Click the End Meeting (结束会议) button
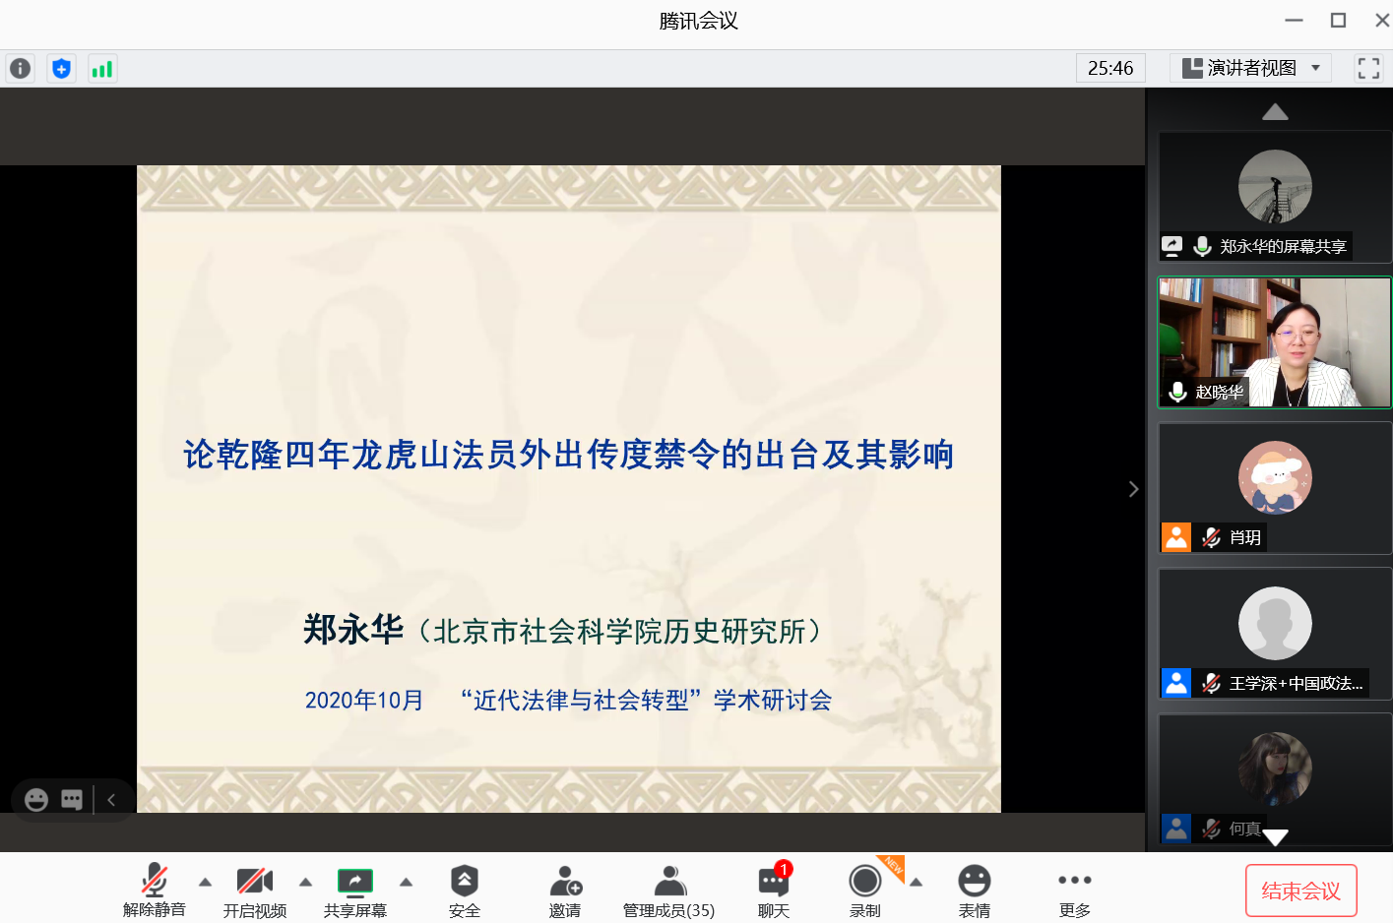Image resolution: width=1393 pixels, height=923 pixels. pos(1300,891)
